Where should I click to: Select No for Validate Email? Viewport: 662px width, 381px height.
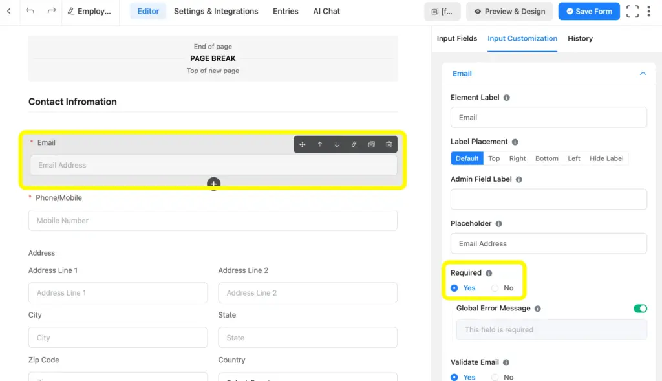tap(502, 377)
